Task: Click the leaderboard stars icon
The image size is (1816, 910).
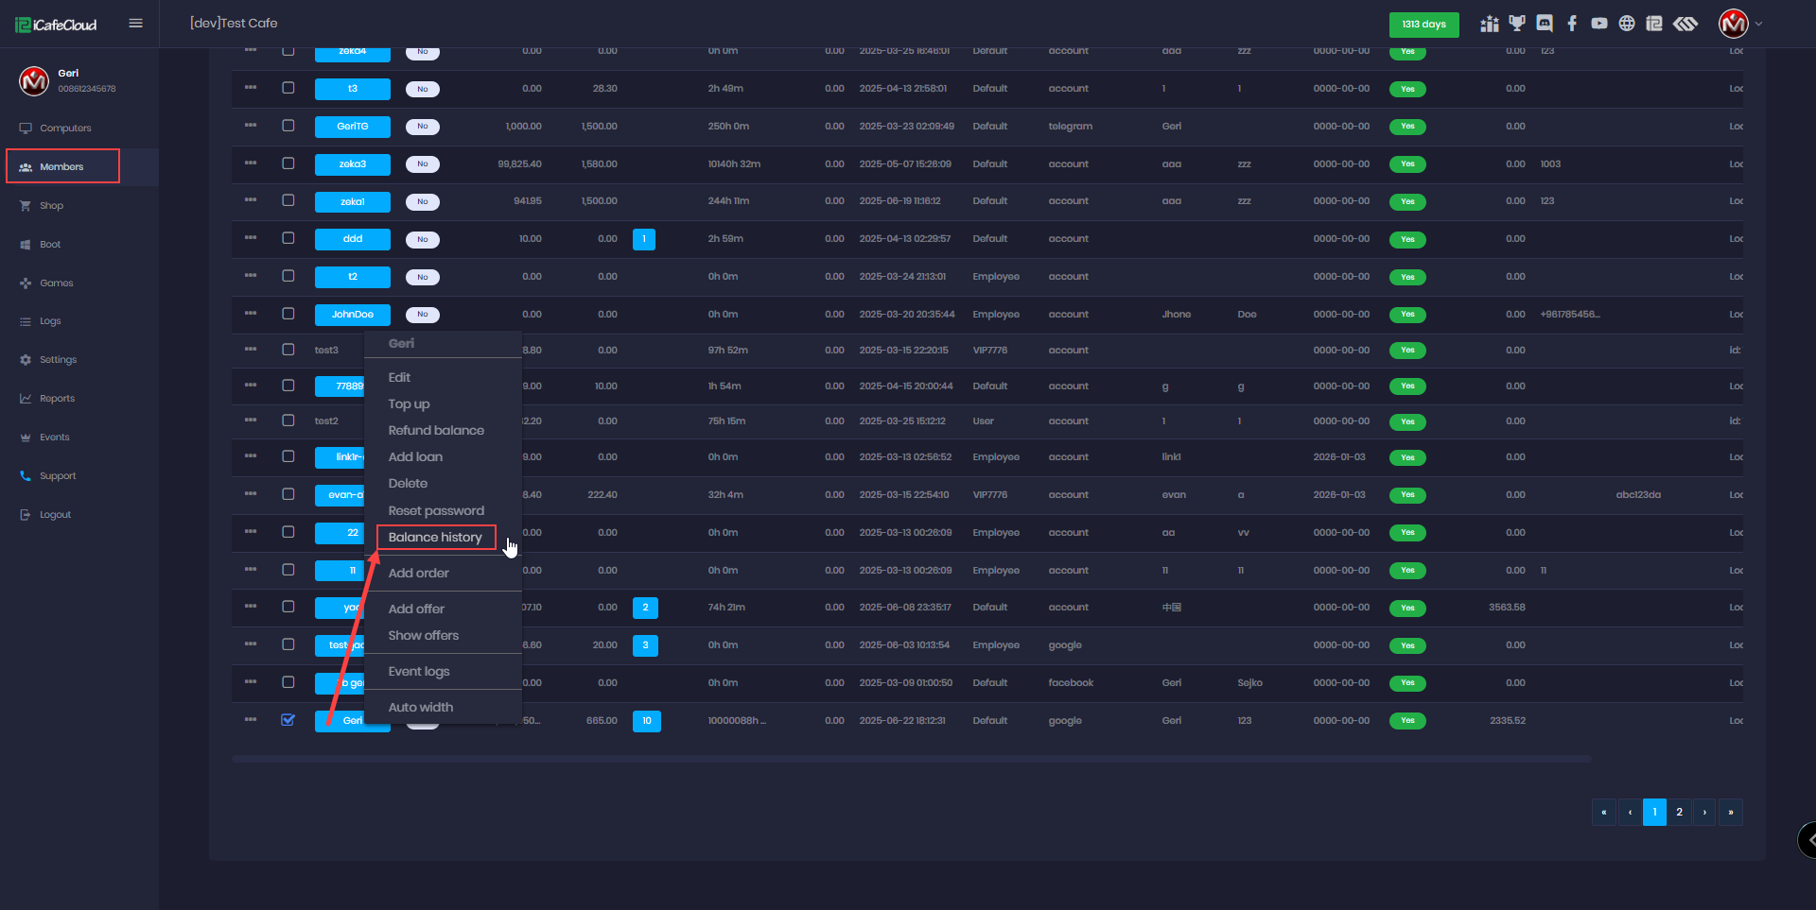Action: pyautogui.click(x=1490, y=24)
